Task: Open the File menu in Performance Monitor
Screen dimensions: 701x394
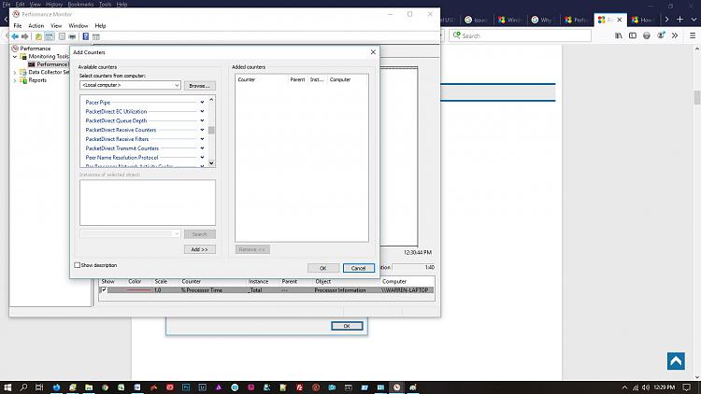Action: tap(18, 26)
